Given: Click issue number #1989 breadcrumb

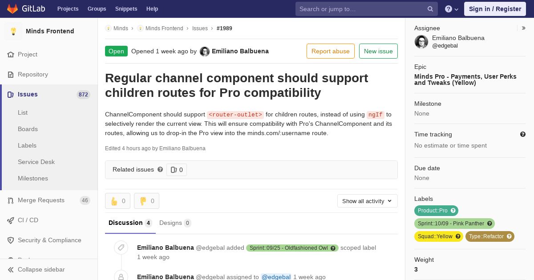Looking at the screenshot, I should (x=224, y=28).
